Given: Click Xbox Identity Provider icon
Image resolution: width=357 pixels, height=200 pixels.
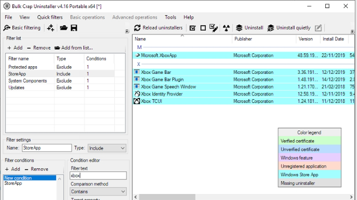Looking at the screenshot, I should tap(137, 94).
